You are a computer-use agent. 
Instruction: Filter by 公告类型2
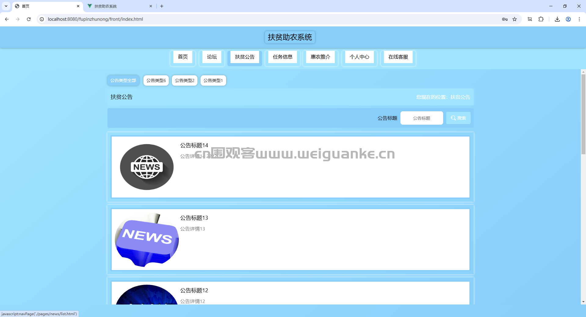pos(185,80)
